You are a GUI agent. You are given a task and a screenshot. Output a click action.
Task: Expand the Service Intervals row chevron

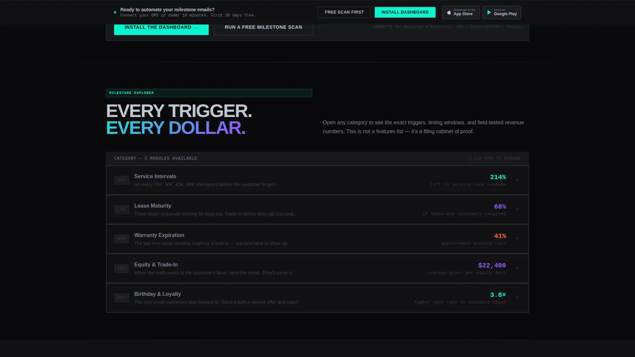coord(517,180)
